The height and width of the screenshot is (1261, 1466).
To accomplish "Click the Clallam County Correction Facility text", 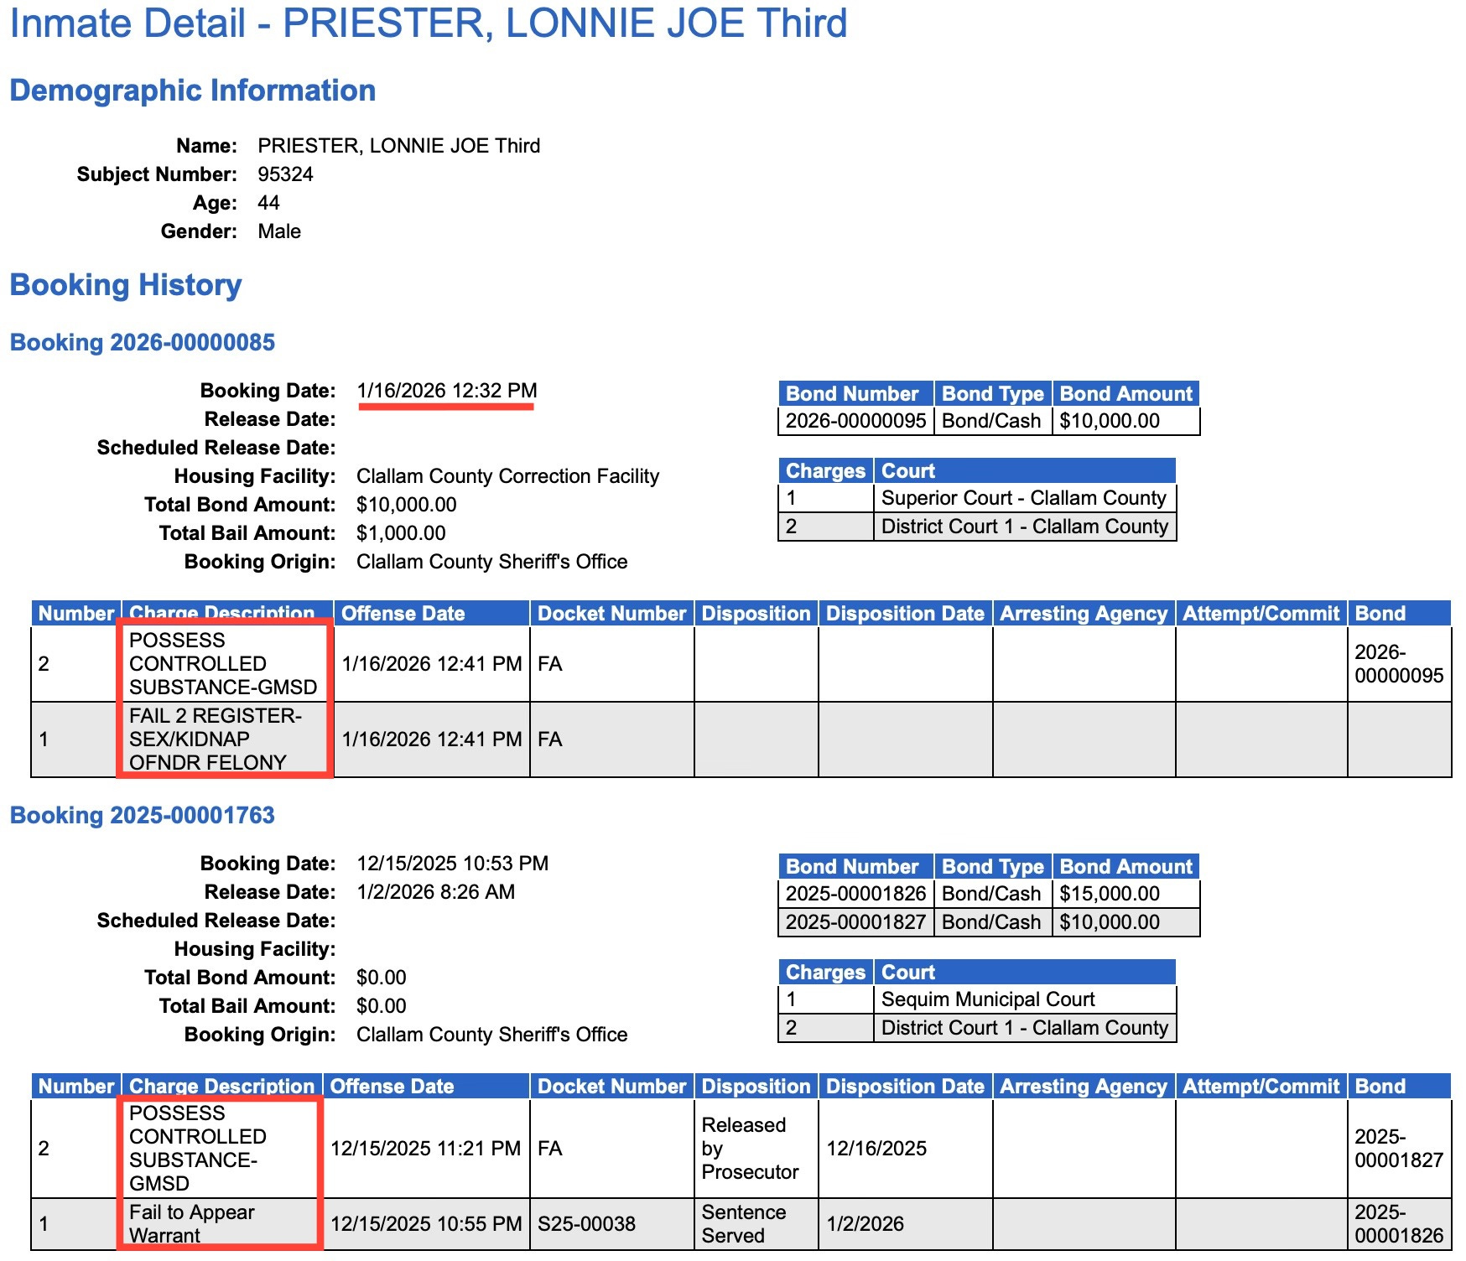I will (x=507, y=476).
